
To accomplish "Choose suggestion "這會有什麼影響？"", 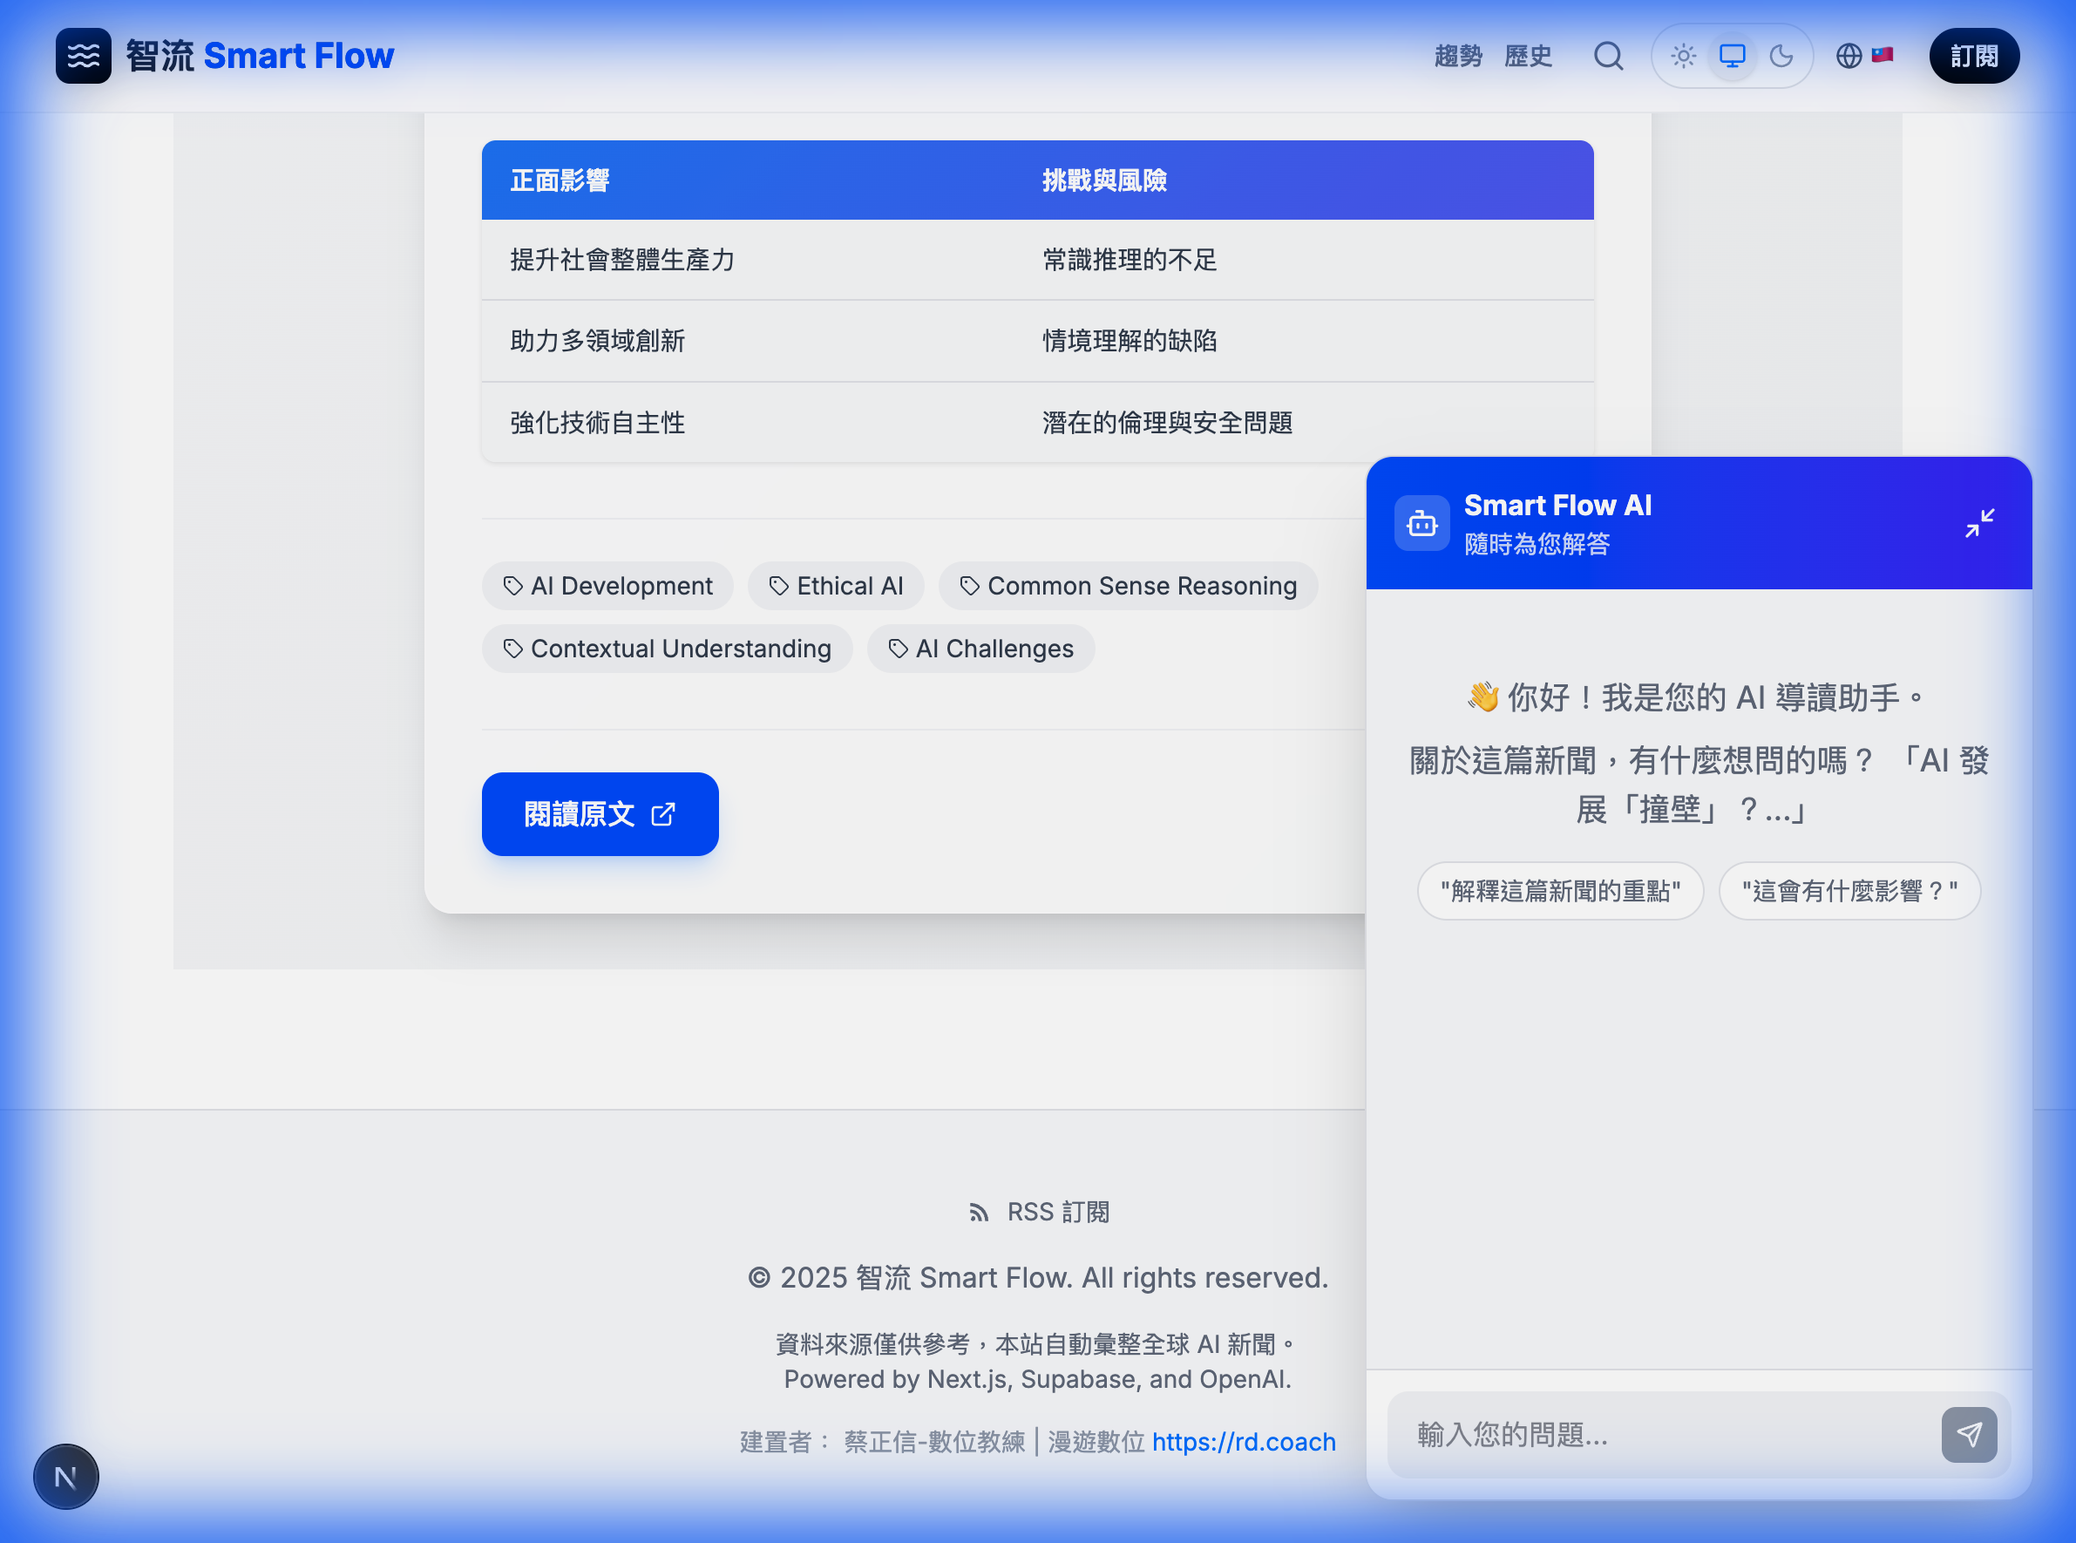I will 1849,891.
